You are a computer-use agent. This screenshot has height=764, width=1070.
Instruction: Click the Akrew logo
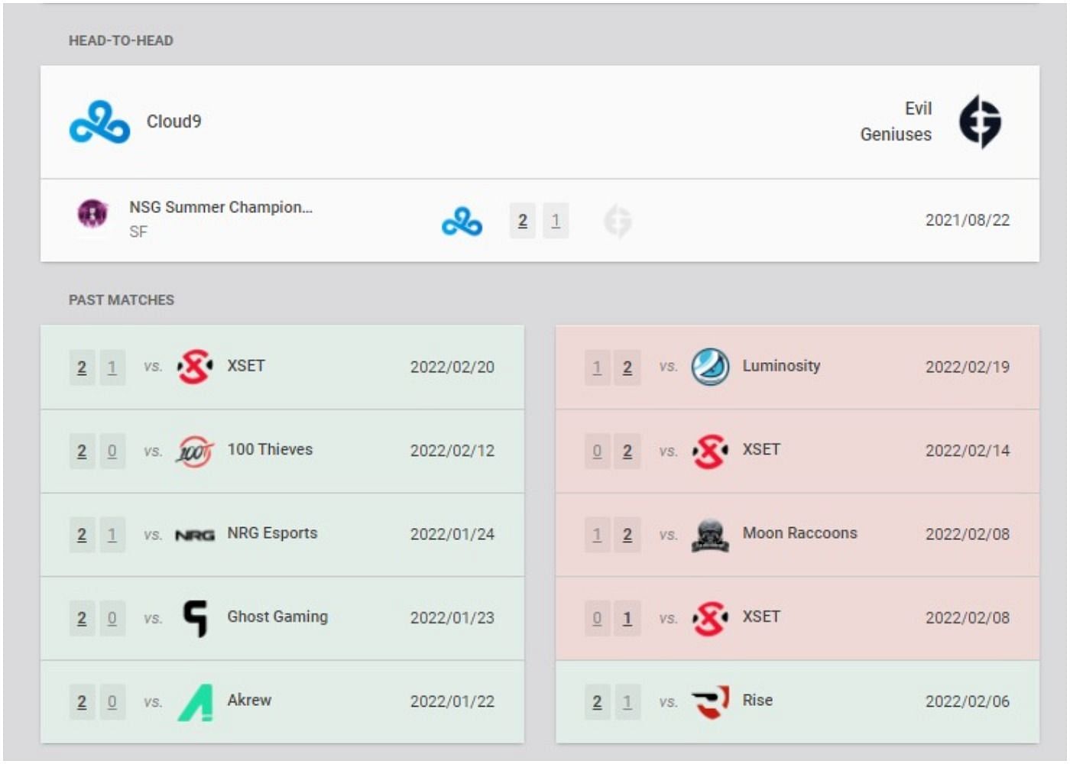tap(196, 702)
